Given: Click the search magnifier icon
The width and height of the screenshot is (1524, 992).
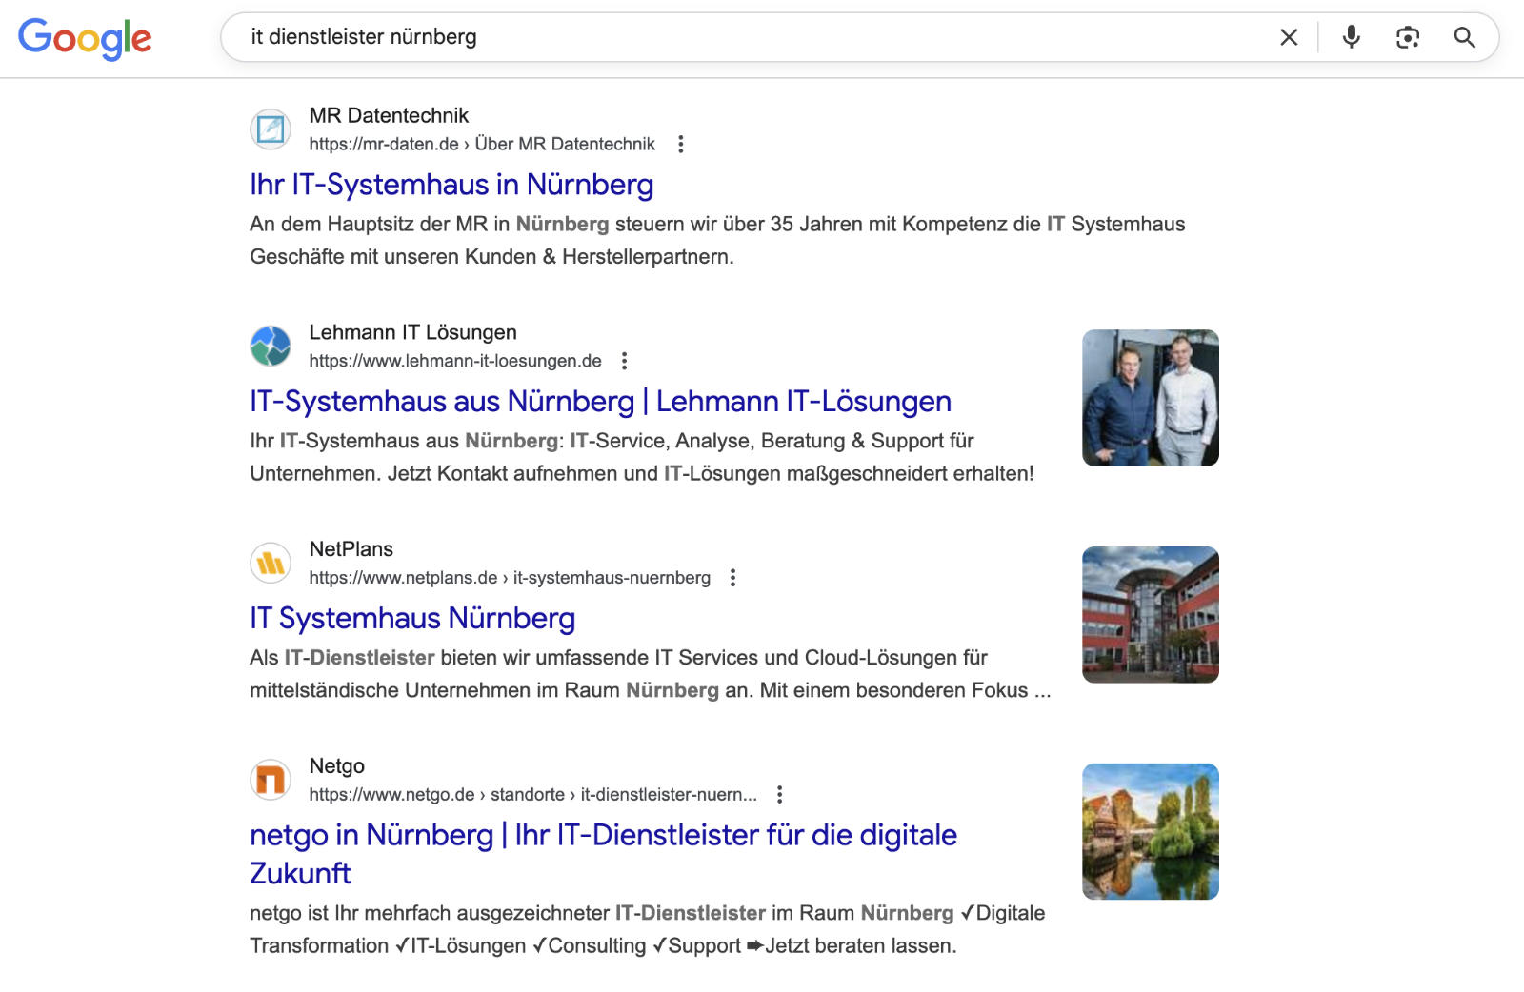Looking at the screenshot, I should pyautogui.click(x=1465, y=37).
